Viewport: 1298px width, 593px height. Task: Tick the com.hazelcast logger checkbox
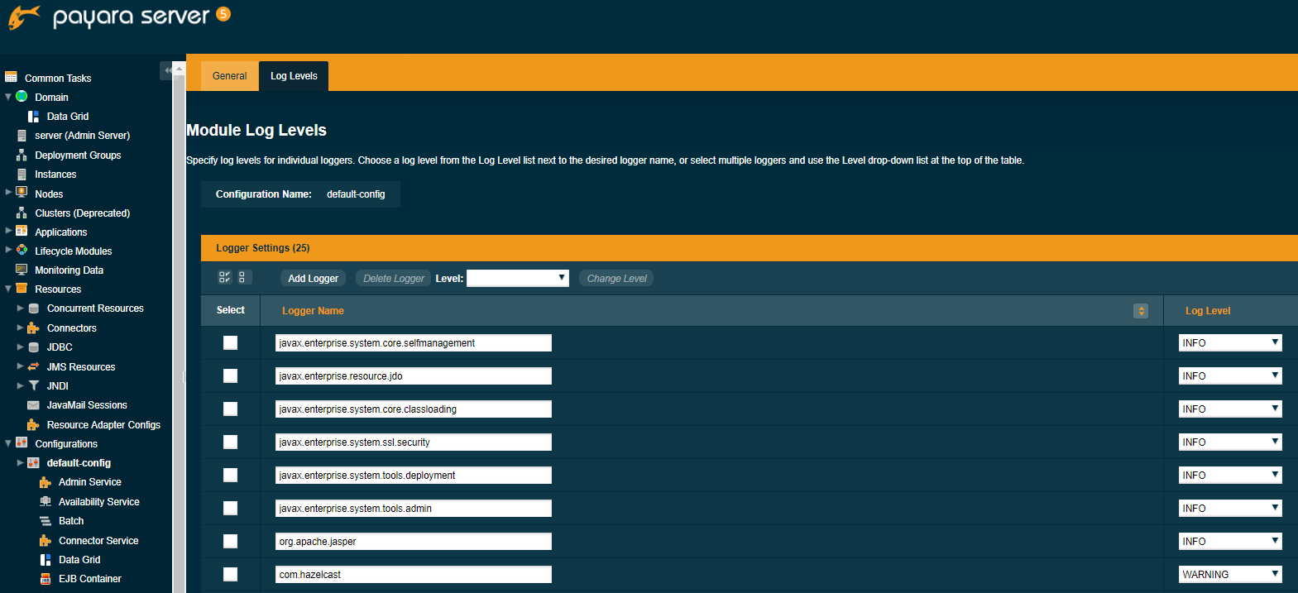coord(231,575)
